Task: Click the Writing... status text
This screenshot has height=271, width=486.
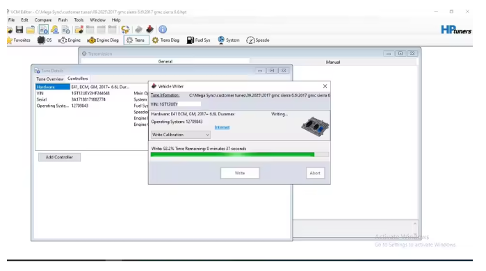Action: [280, 114]
